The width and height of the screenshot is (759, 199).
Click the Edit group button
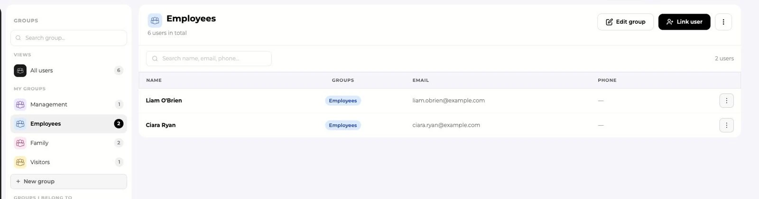tap(625, 22)
